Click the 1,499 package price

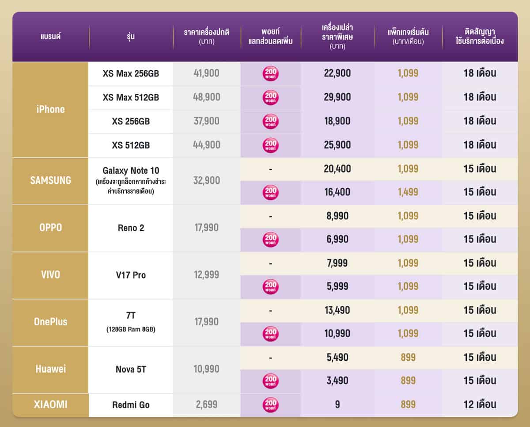[408, 192]
